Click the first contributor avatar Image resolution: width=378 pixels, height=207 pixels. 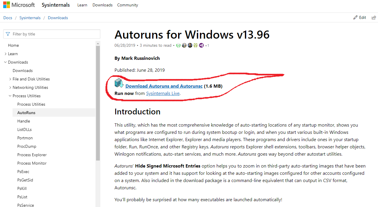pos(178,45)
